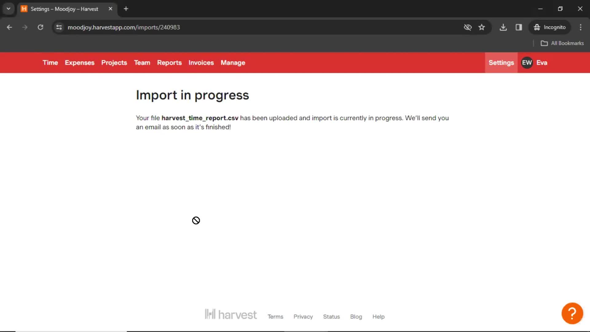Open a new browser tab

(x=126, y=9)
